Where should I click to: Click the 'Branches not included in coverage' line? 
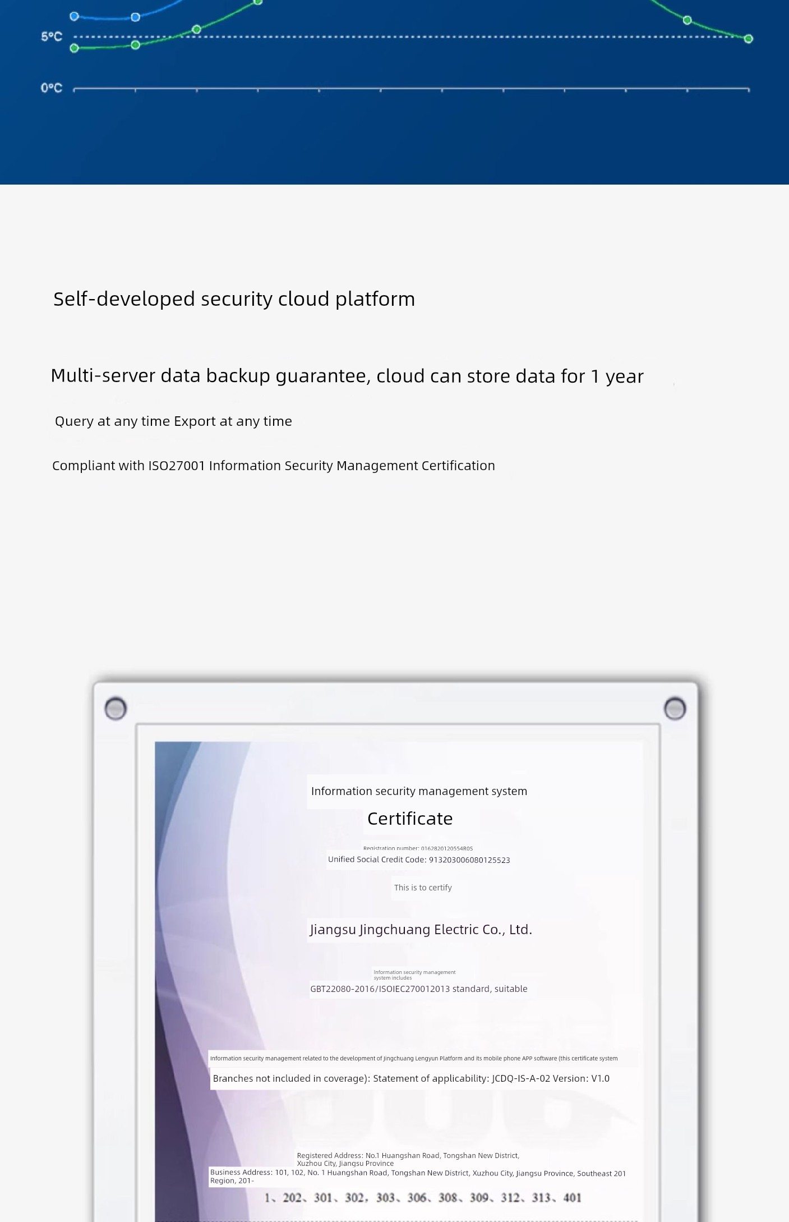point(411,1078)
